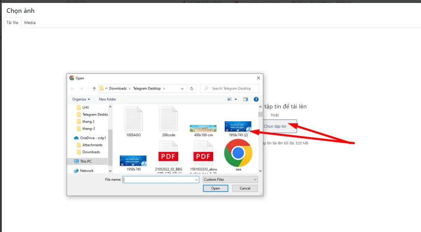421x232 pixels.
Task: Switch to the Media tab
Action: click(x=30, y=23)
